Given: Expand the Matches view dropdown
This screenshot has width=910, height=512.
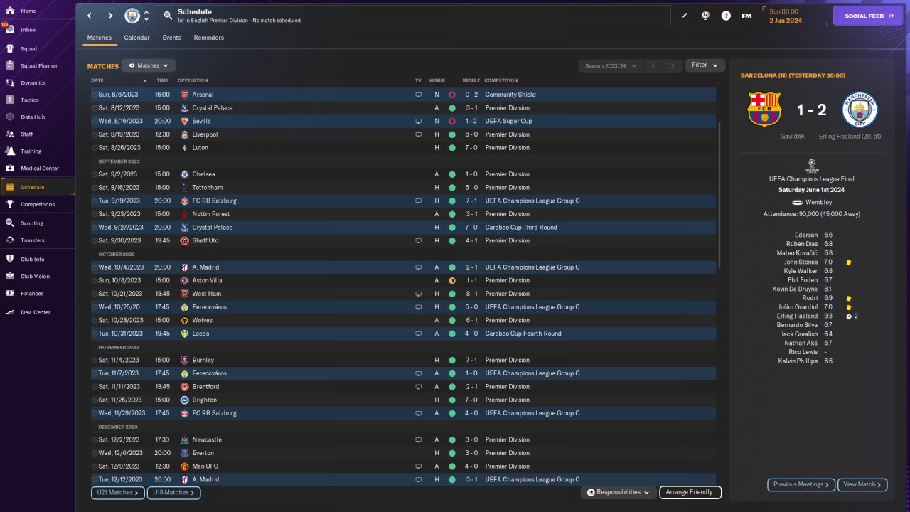Looking at the screenshot, I should (148, 65).
